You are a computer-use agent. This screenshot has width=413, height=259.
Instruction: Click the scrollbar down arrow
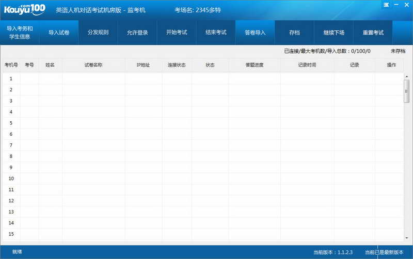[x=407, y=238]
